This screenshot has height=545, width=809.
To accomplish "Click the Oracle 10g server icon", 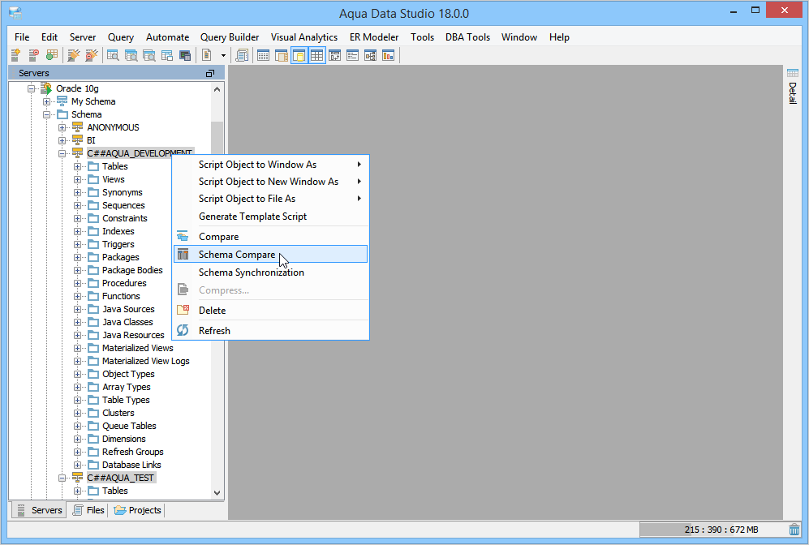I will [46, 88].
